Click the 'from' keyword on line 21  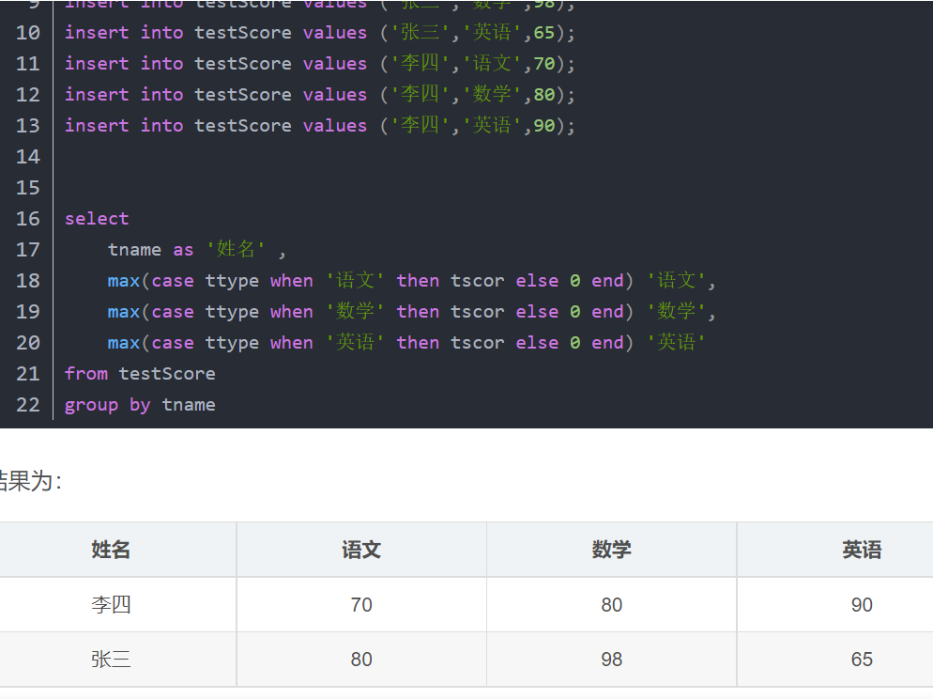pyautogui.click(x=86, y=373)
